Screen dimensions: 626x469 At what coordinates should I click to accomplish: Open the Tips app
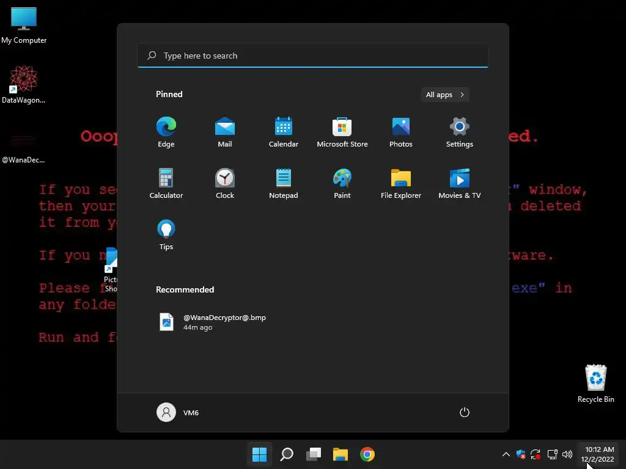(x=166, y=235)
